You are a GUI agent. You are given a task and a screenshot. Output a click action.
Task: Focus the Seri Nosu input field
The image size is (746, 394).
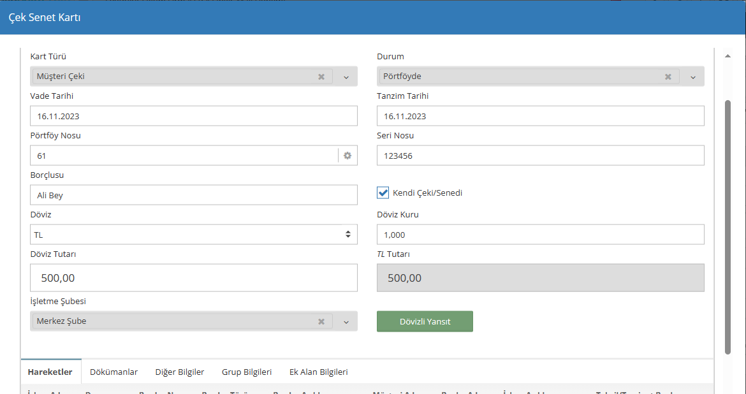point(540,156)
